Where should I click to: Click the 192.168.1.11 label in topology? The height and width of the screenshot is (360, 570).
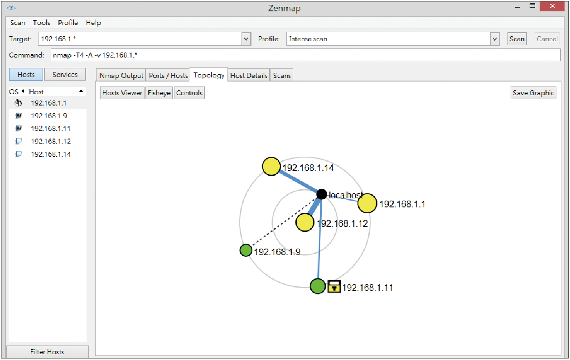tap(367, 287)
